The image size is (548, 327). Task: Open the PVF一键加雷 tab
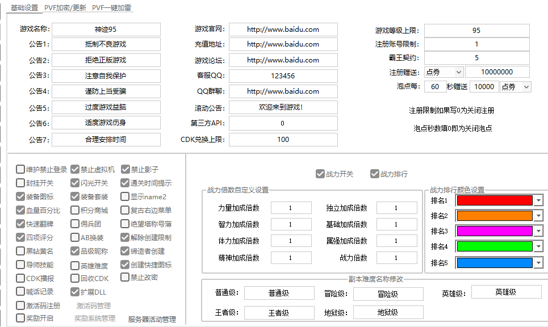[111, 8]
